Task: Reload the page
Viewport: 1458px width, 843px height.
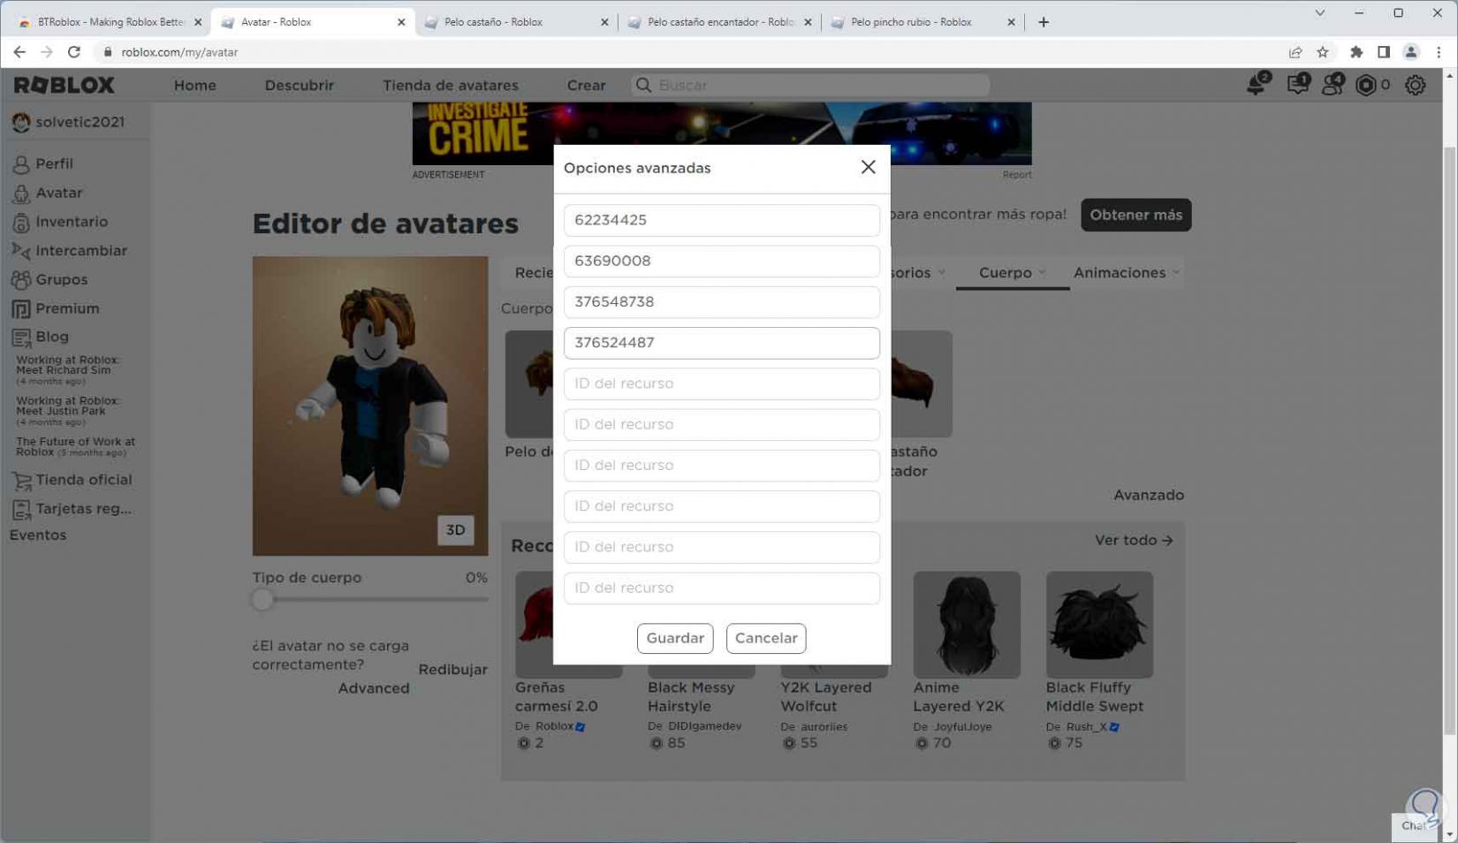Action: pos(74,52)
